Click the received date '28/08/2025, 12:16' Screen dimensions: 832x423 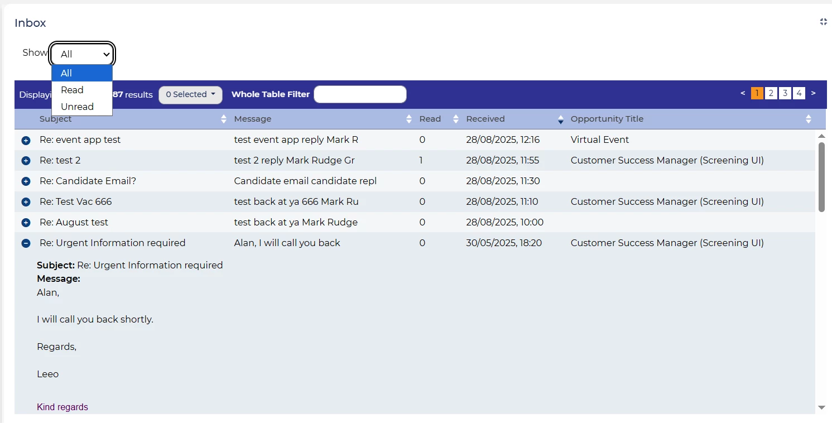503,140
